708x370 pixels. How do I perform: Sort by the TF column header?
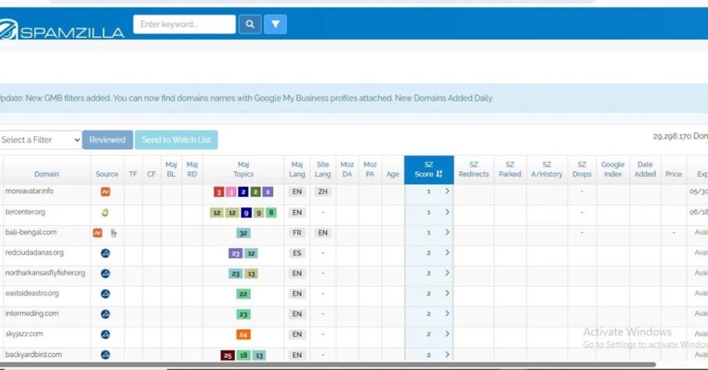pyautogui.click(x=133, y=174)
